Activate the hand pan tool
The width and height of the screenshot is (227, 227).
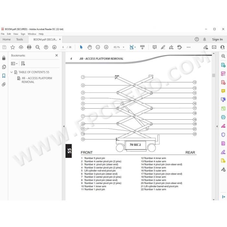(90, 47)
